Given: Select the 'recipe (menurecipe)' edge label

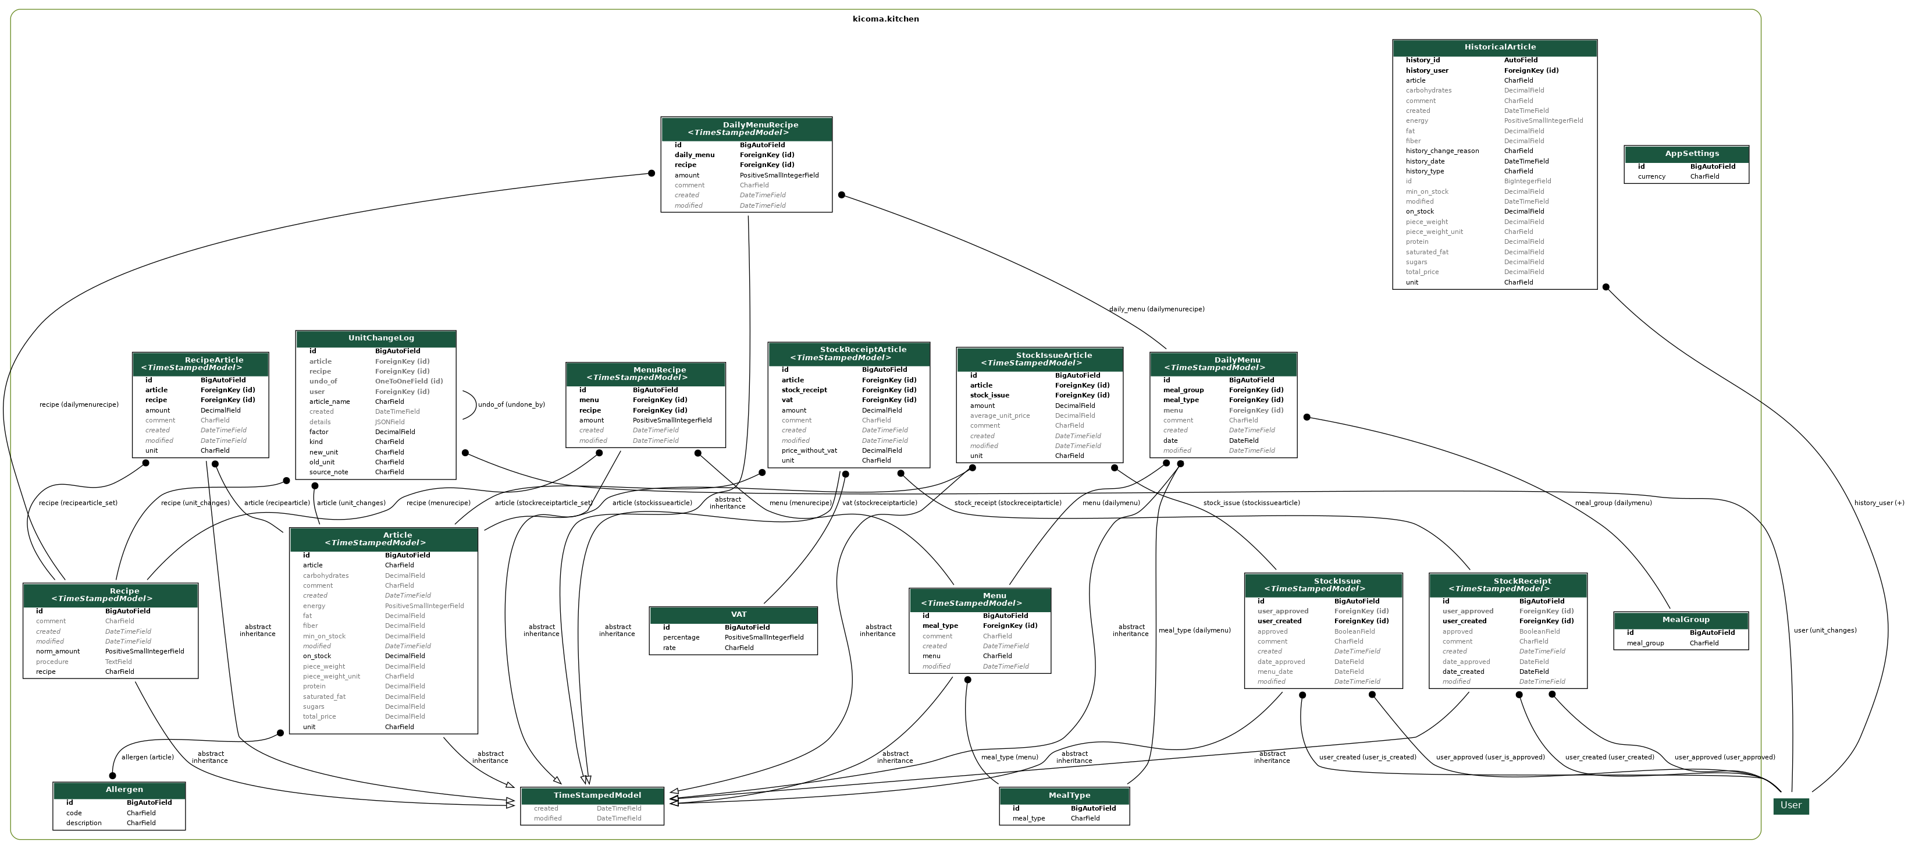Looking at the screenshot, I should pyautogui.click(x=439, y=504).
